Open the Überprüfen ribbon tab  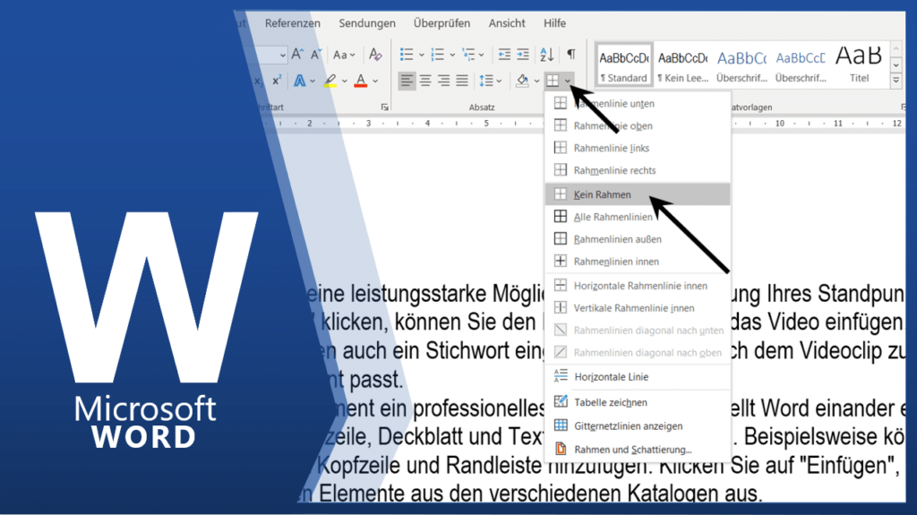coord(442,23)
